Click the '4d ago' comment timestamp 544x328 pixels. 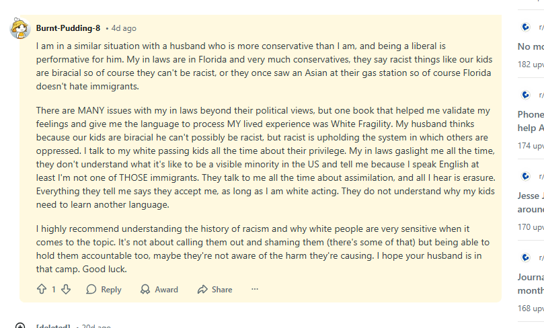(x=124, y=28)
